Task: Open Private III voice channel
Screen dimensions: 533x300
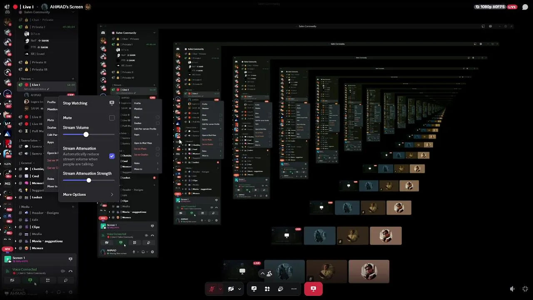Action: pos(47,69)
